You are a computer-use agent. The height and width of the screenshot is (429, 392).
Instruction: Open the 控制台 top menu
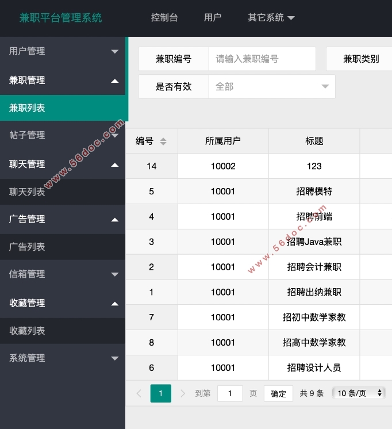coord(164,18)
